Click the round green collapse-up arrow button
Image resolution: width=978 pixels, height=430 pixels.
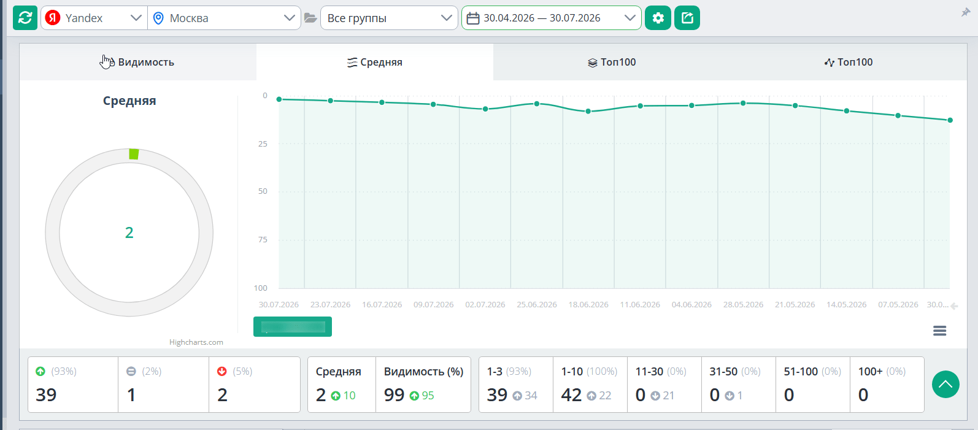click(945, 385)
